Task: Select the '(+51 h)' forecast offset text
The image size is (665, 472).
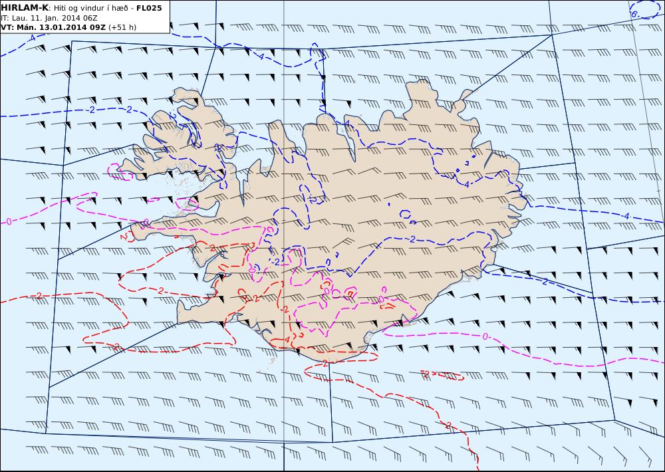Action: click(122, 27)
